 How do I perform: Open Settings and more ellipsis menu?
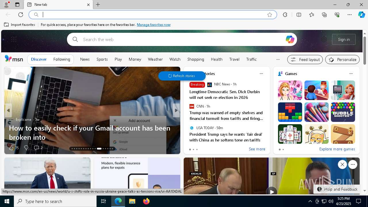350,15
